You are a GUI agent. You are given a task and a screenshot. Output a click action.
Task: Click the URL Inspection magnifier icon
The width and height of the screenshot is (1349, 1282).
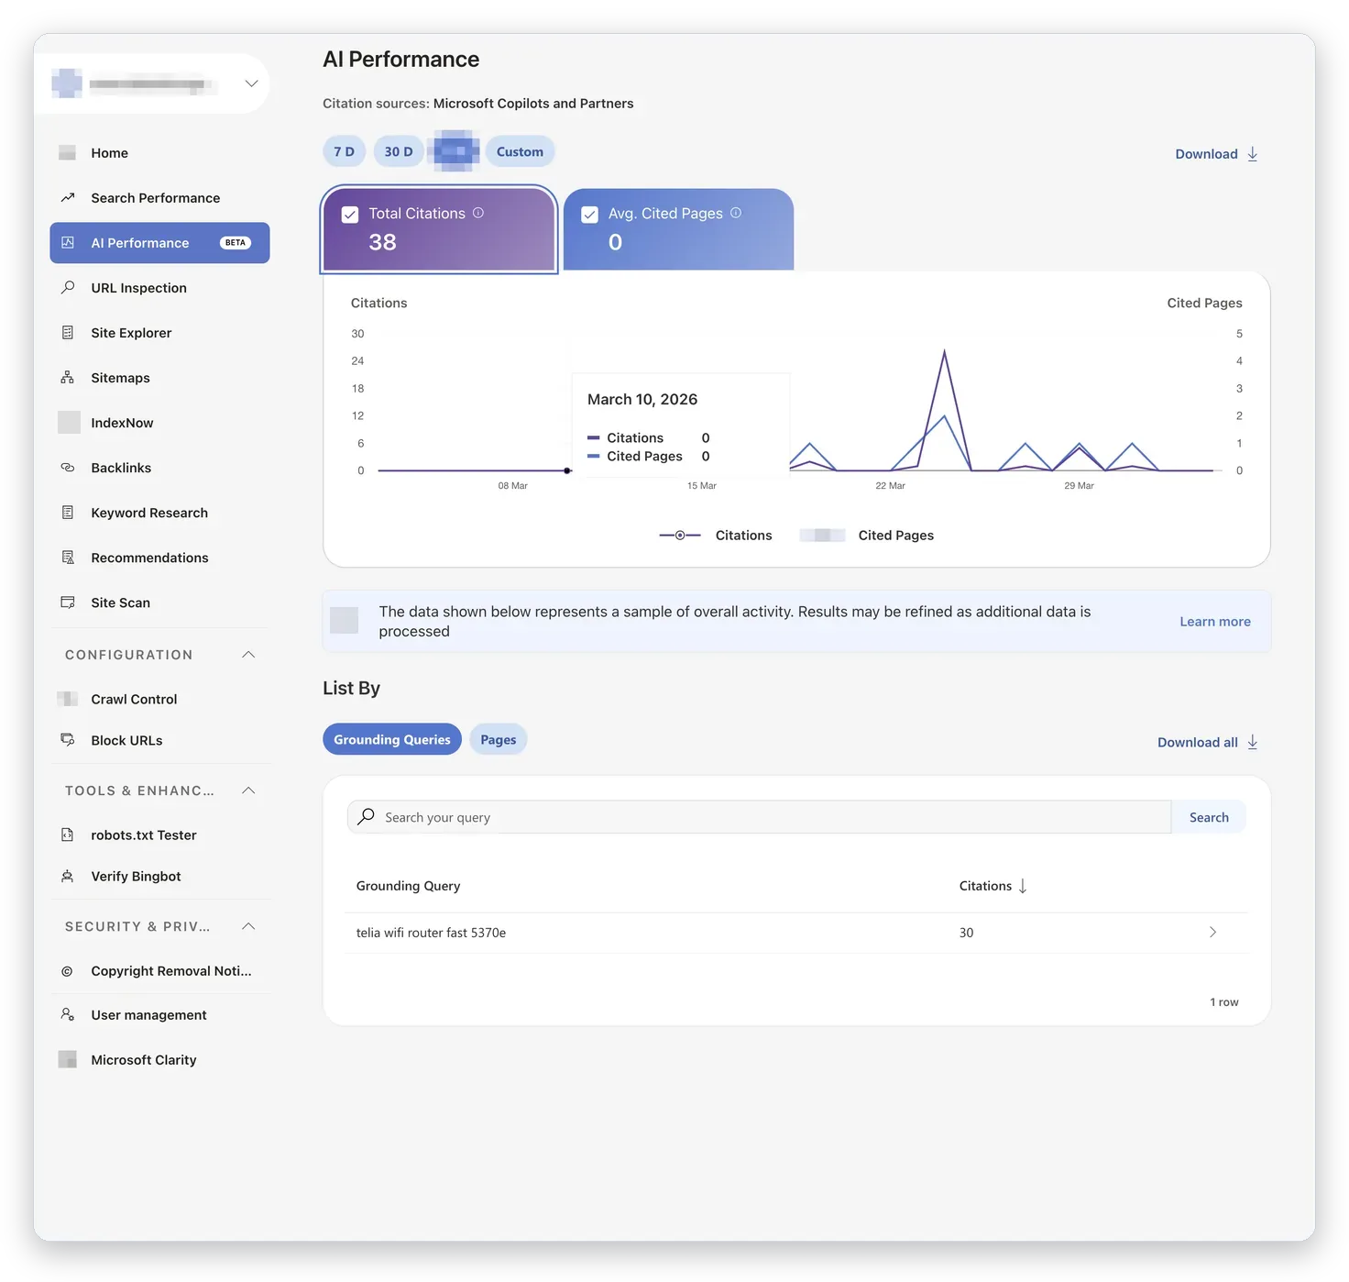coord(68,287)
